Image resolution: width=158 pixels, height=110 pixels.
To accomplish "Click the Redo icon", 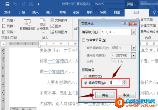I will click(x=24, y=4).
